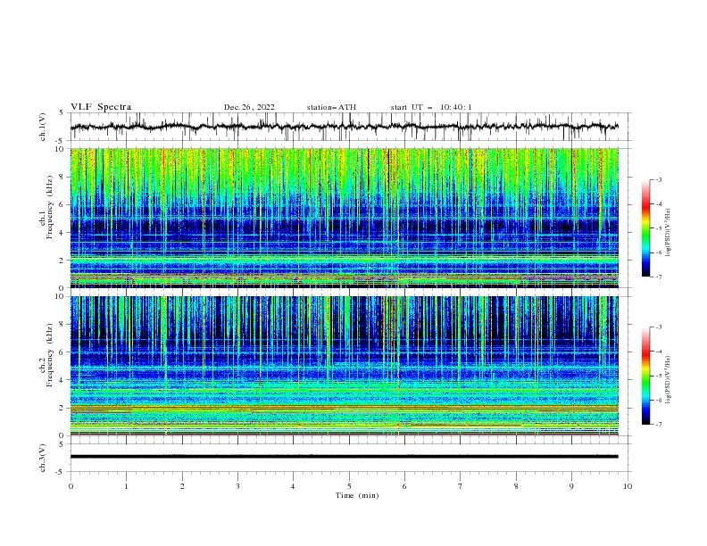Viewport: 707px width, 546px height.
Task: Click the "0" tick label on the Time axis
Action: 71,486
